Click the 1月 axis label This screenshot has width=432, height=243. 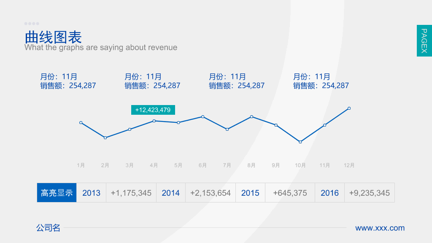(81, 165)
